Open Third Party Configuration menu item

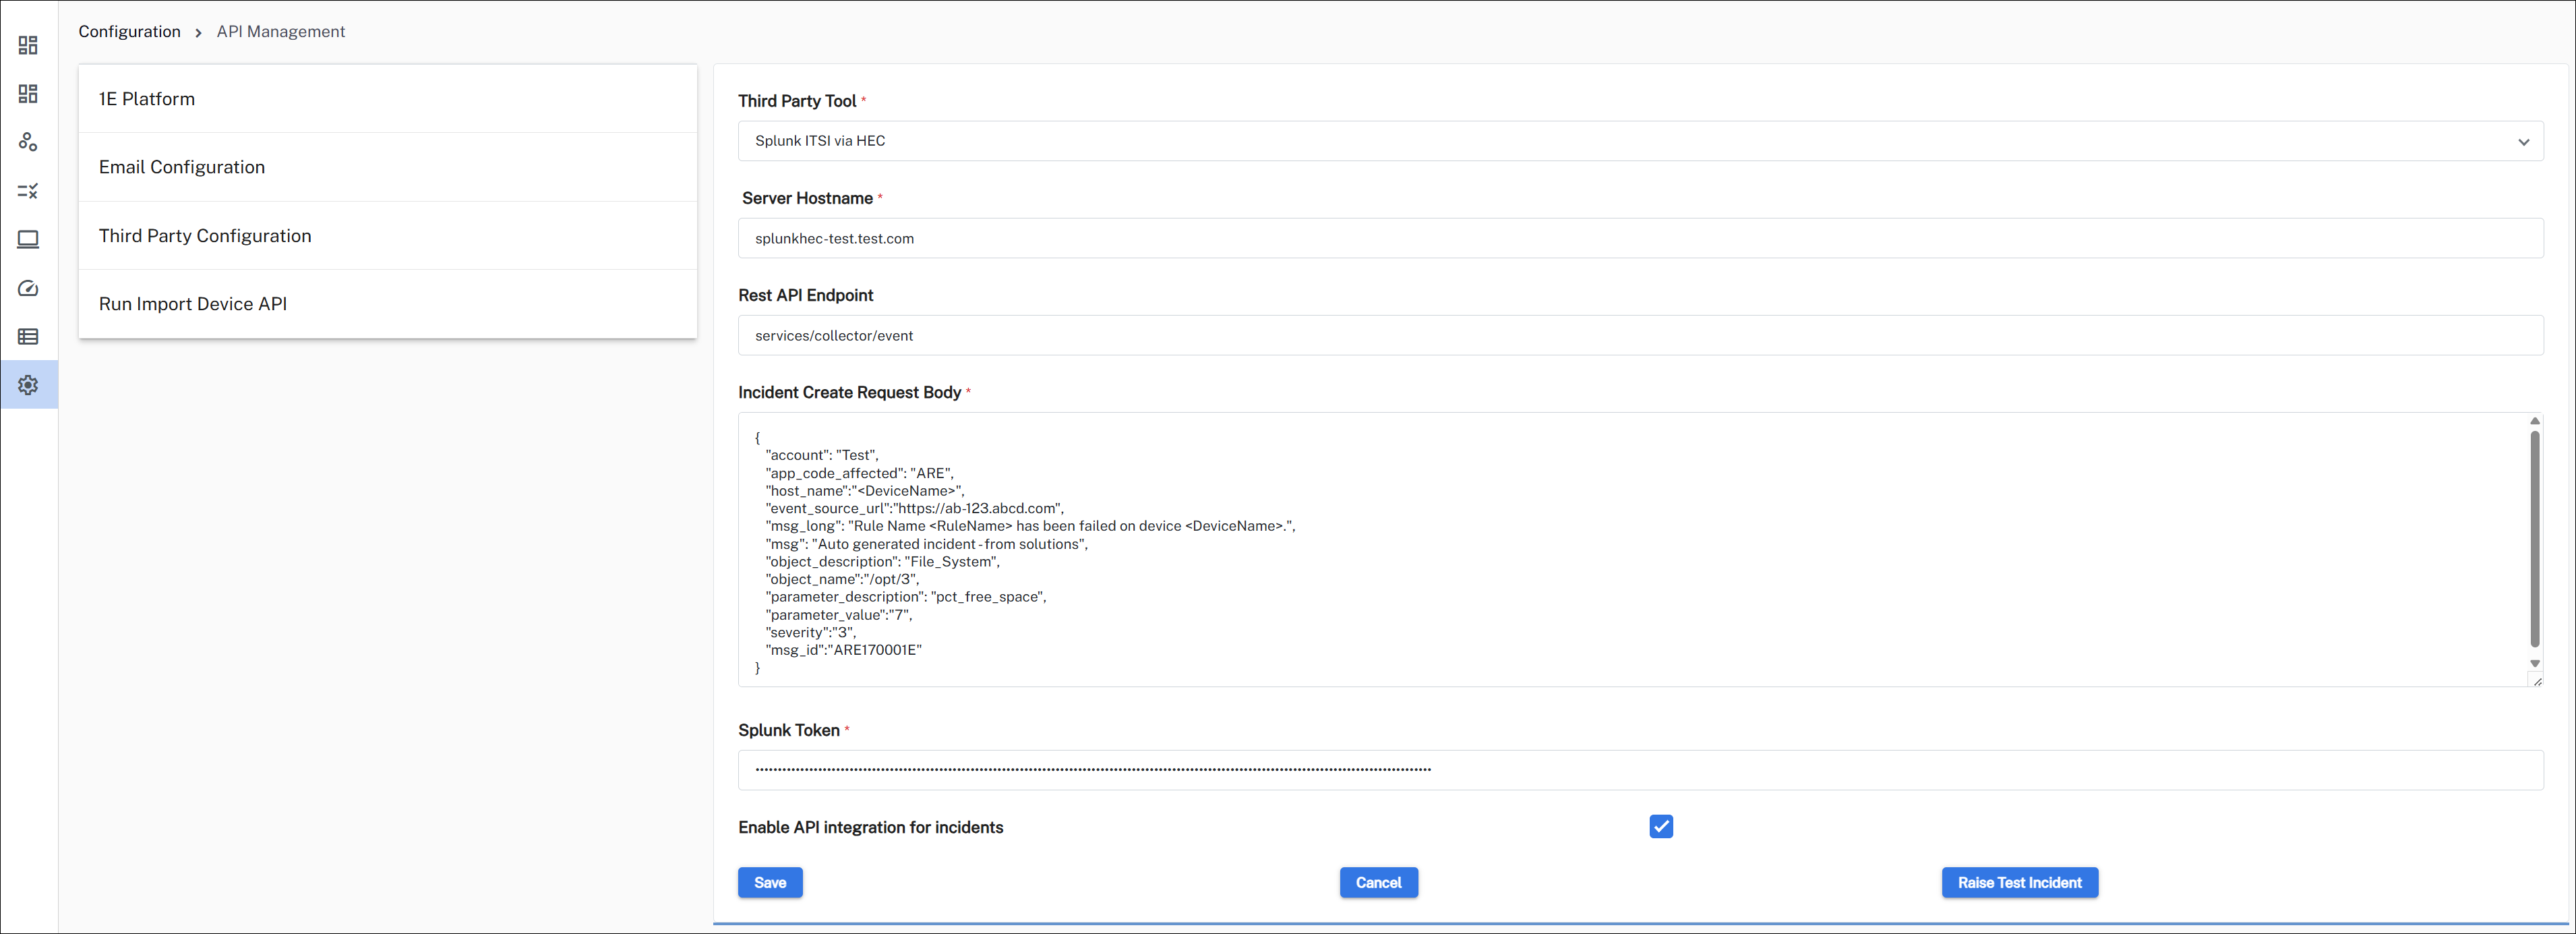388,235
